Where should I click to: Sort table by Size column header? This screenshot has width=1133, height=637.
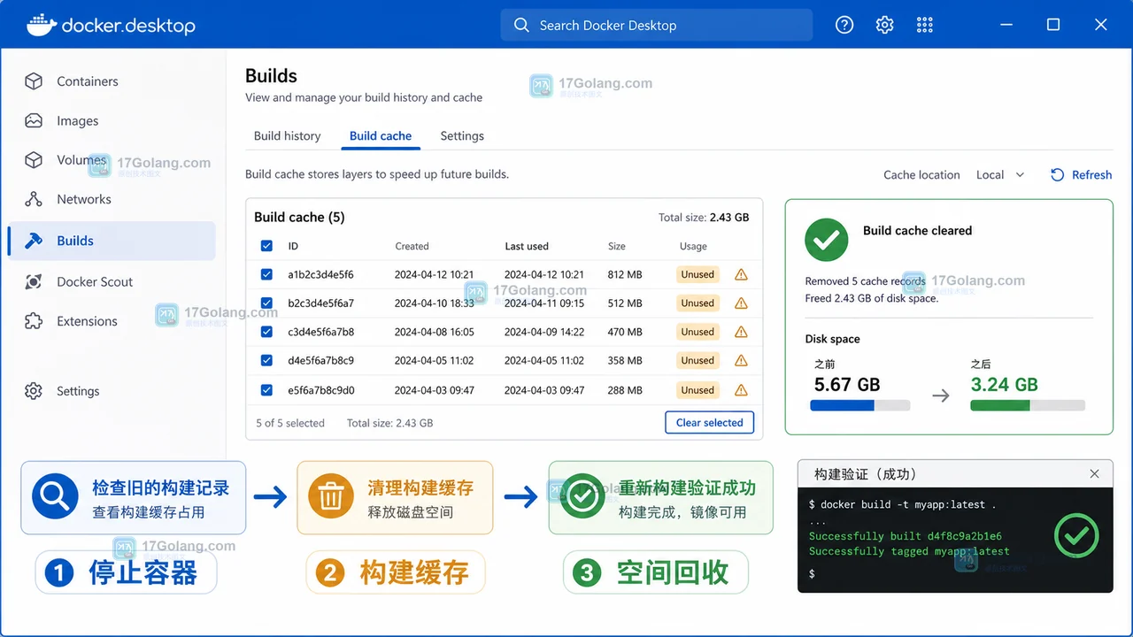pyautogui.click(x=617, y=246)
